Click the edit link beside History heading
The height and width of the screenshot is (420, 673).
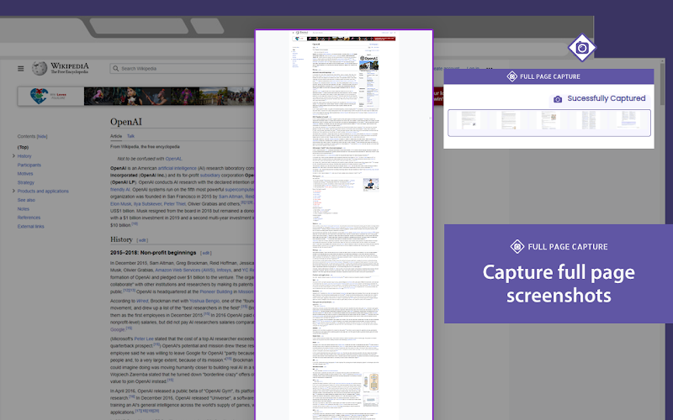click(142, 240)
